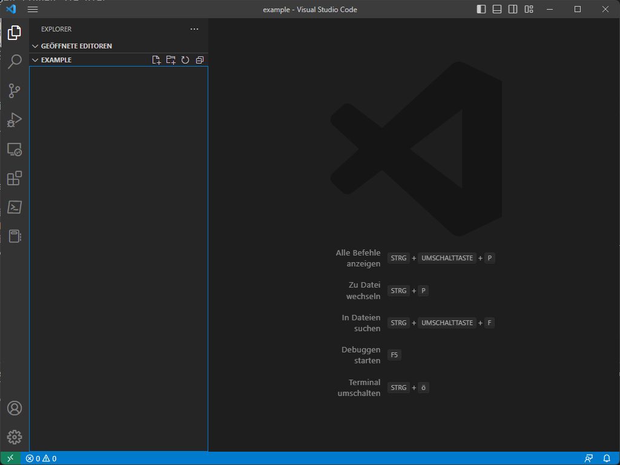Viewport: 620px width, 465px height.
Task: Toggle the bottom panel visibility
Action: click(x=498, y=9)
